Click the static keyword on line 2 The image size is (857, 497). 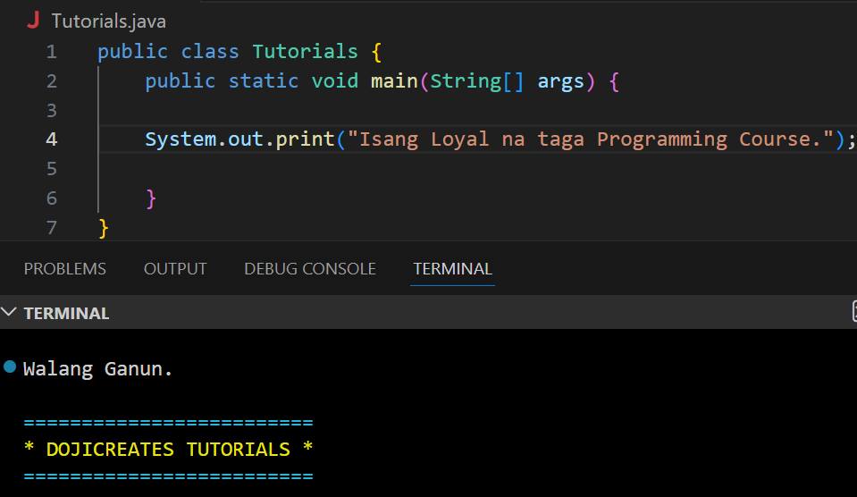pyautogui.click(x=264, y=81)
